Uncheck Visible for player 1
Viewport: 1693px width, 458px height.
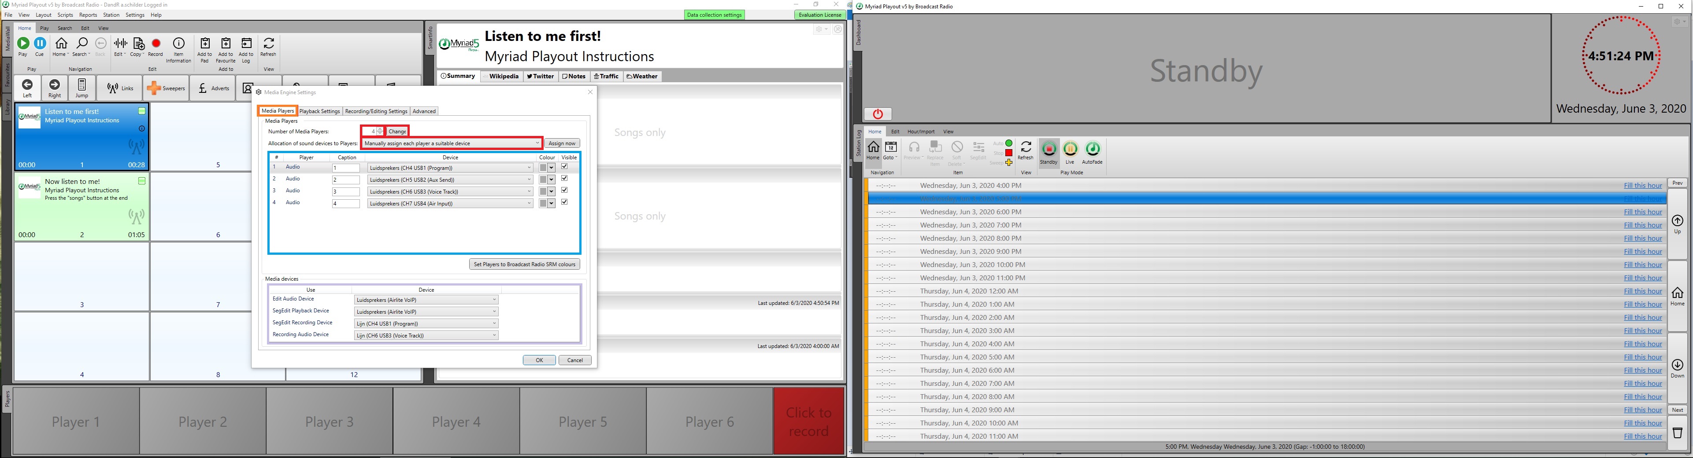pos(564,167)
